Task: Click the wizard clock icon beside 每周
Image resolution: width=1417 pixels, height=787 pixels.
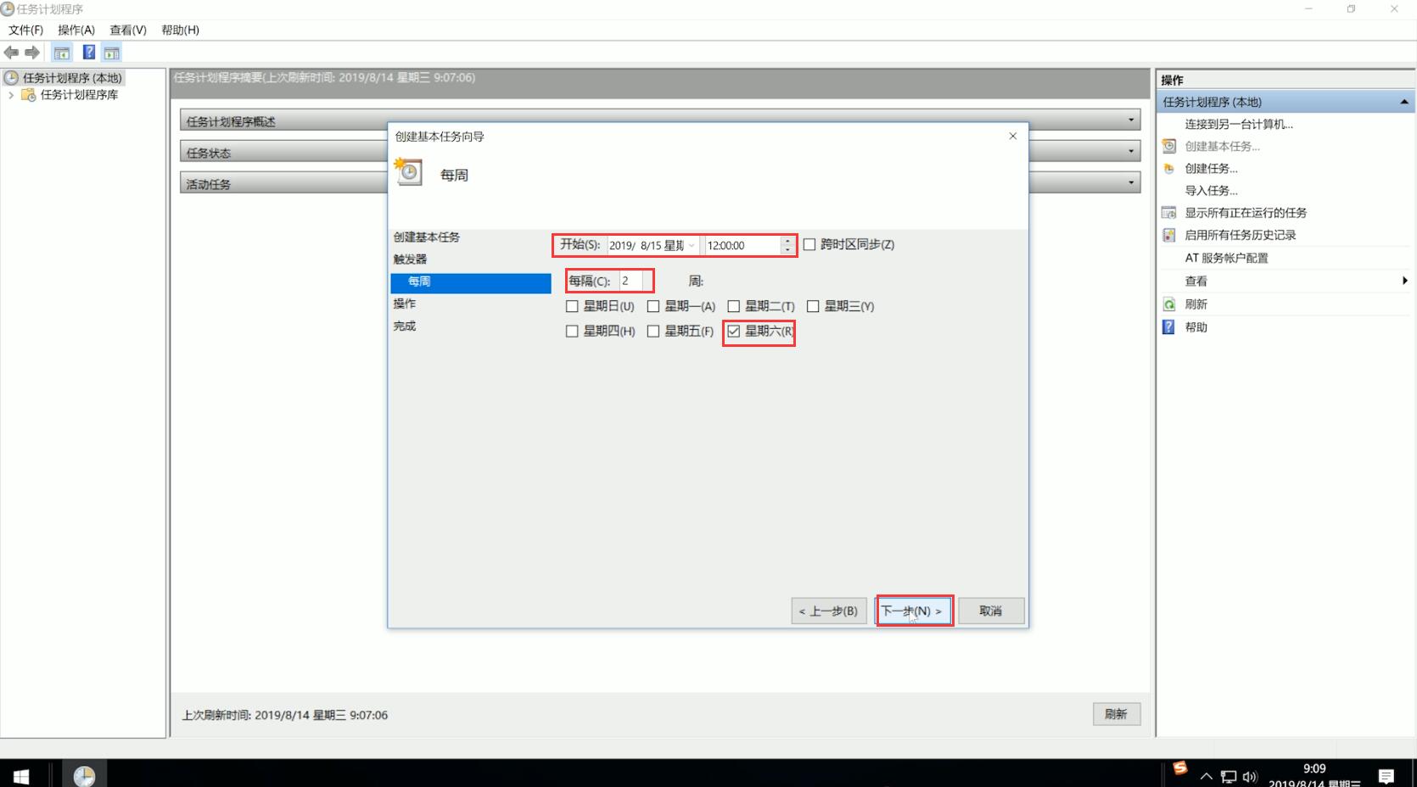Action: pos(408,172)
